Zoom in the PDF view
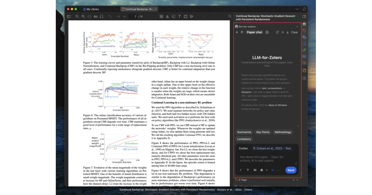The image size is (372, 195). (83, 16)
